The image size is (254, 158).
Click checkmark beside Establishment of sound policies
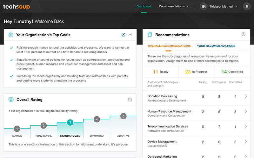pos(11,60)
